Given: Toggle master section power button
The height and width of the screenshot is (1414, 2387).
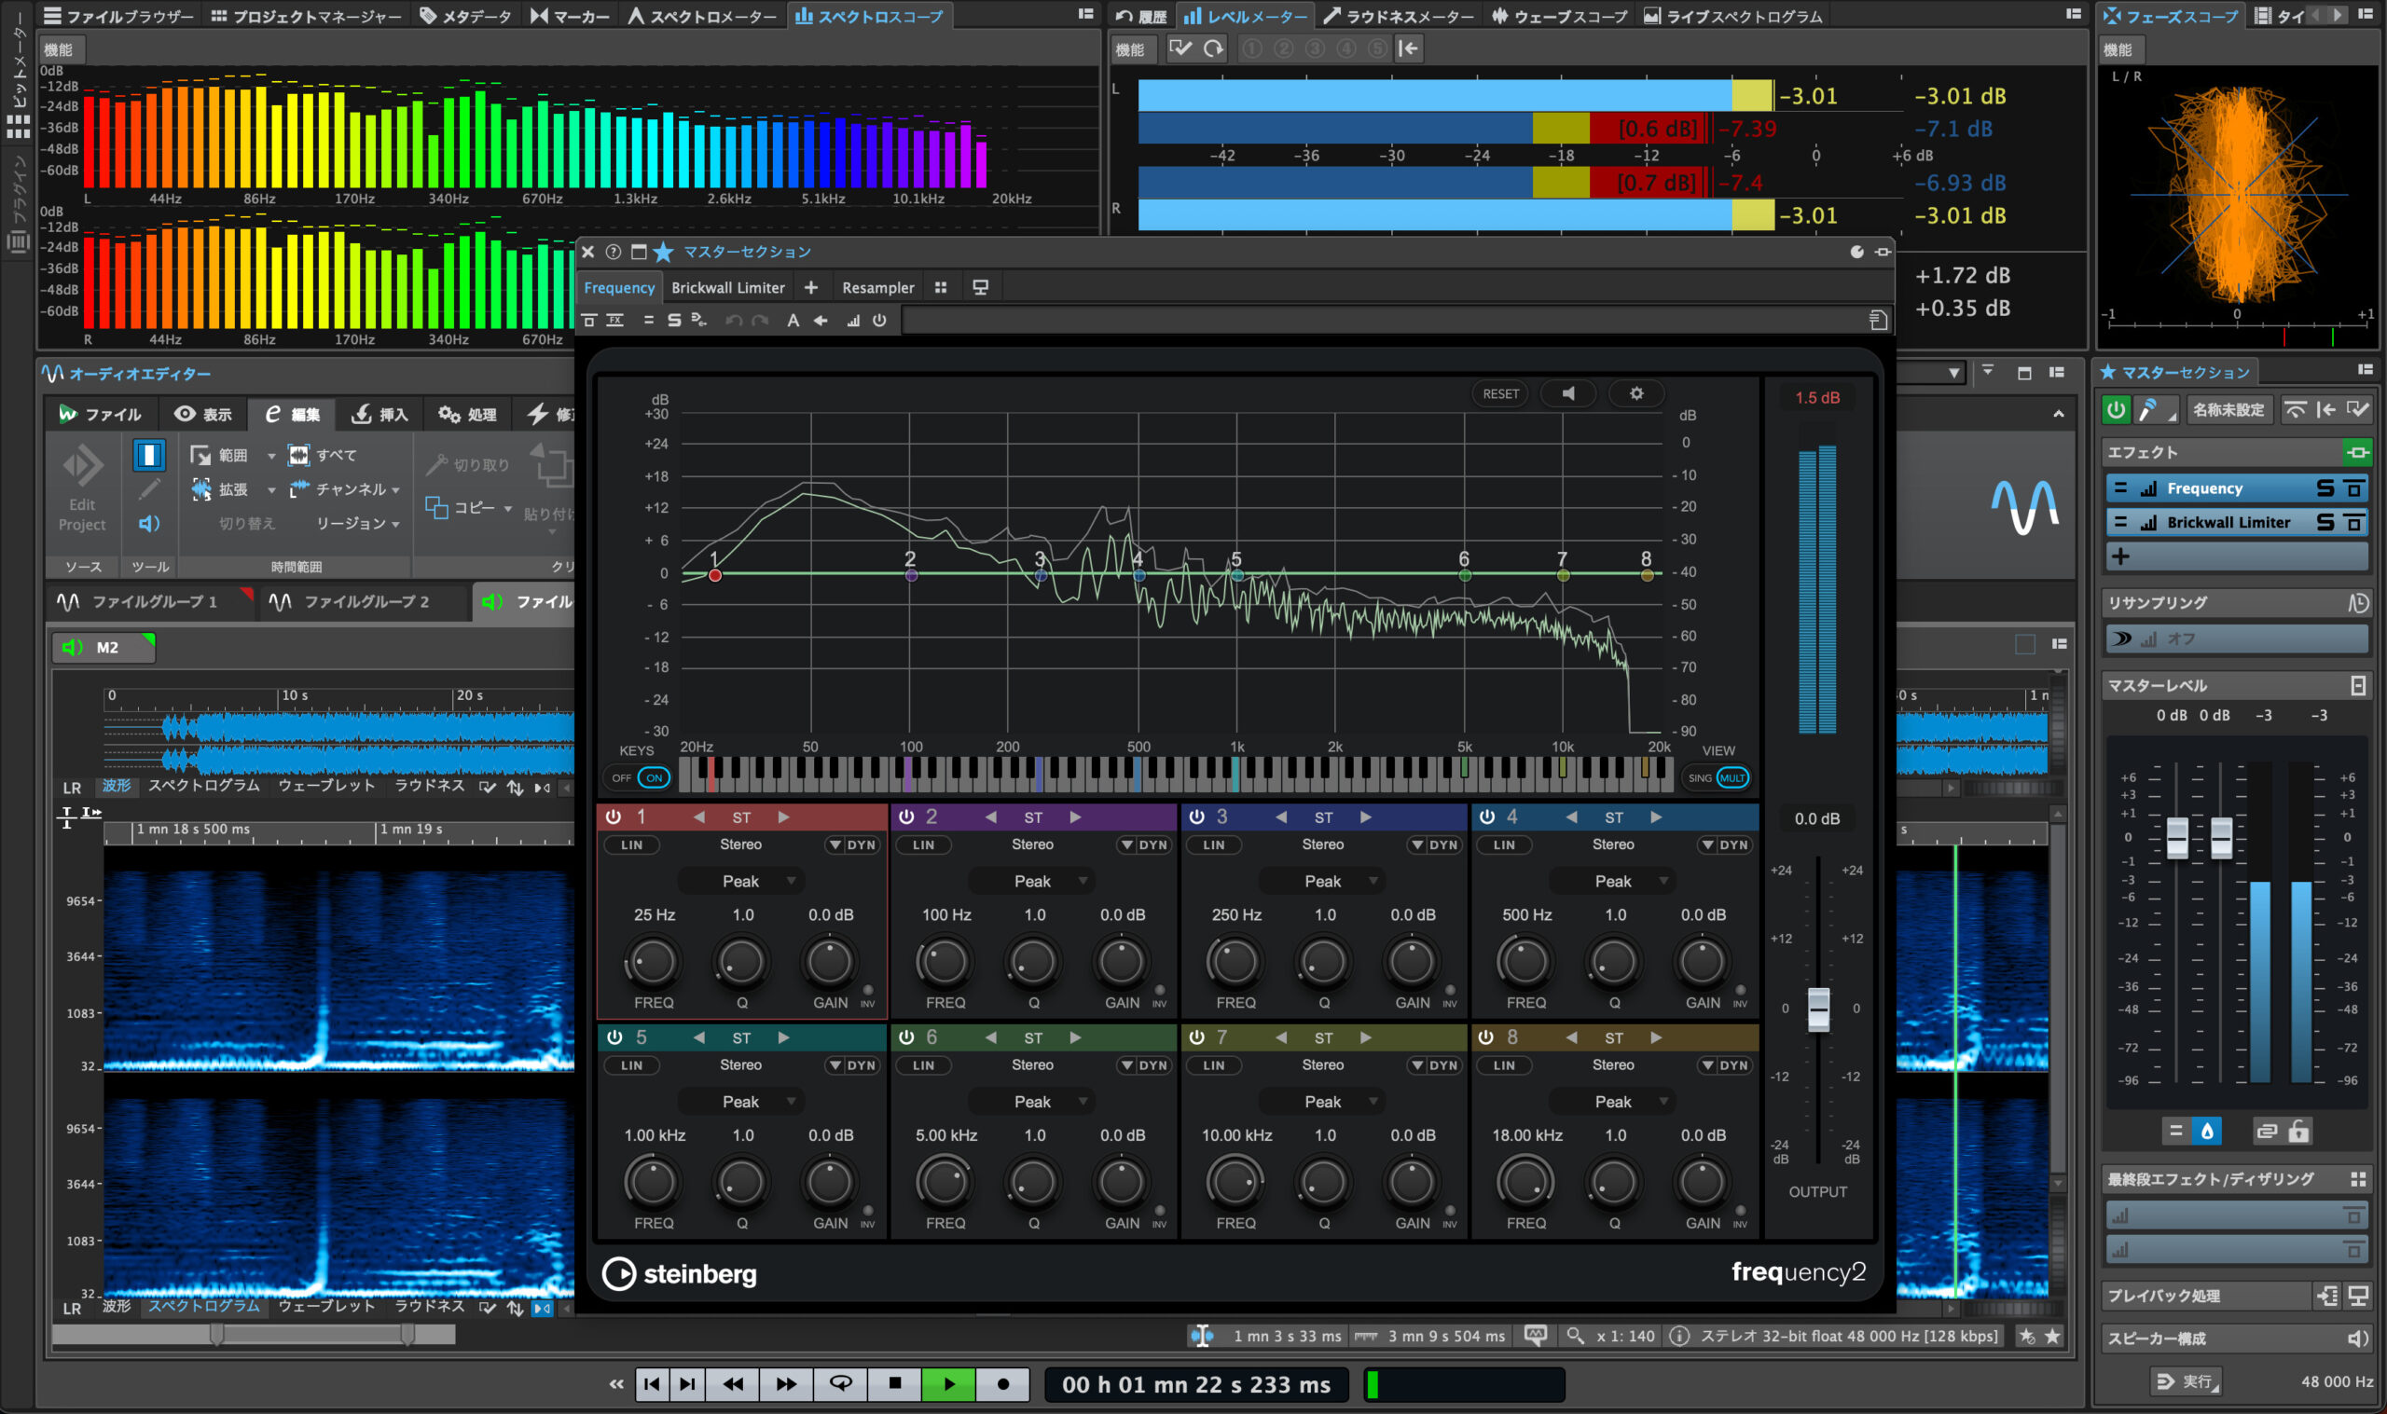Looking at the screenshot, I should coord(2116,410).
